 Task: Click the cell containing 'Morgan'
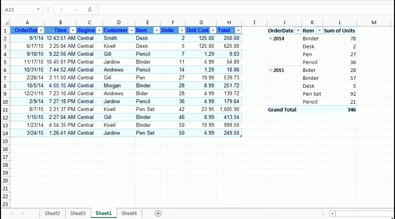click(119, 86)
